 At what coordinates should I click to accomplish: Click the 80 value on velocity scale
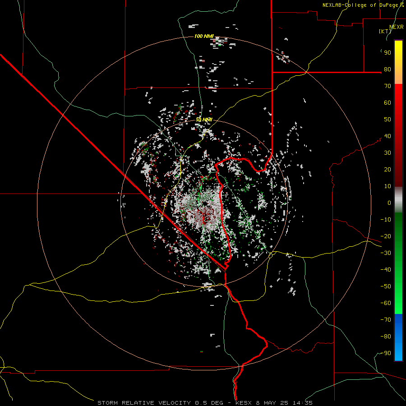(x=388, y=69)
